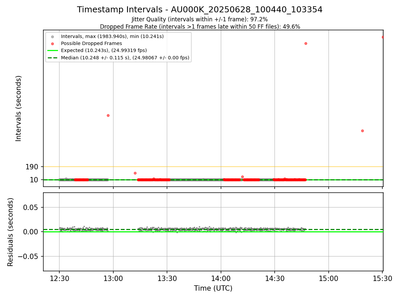The width and height of the screenshot is (400, 300).
Task: Select the 'Jitter Quality' 97.2% subtitle line
Action: pos(200,20)
